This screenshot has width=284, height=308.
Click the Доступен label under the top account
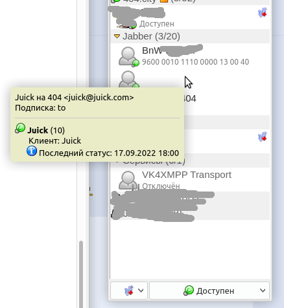tap(157, 24)
